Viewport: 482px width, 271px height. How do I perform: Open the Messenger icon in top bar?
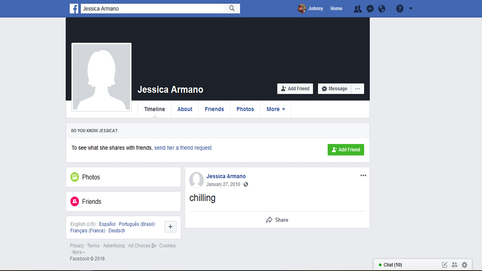pos(370,9)
